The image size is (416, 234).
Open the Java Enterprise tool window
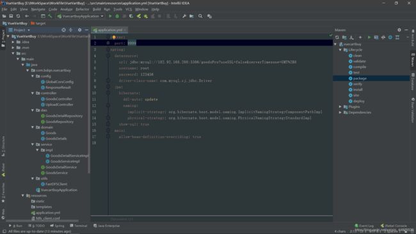pyautogui.click(x=107, y=226)
